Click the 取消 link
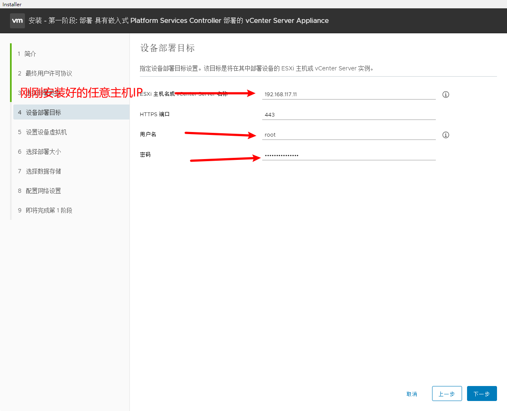Image resolution: width=507 pixels, height=411 pixels. (412, 394)
